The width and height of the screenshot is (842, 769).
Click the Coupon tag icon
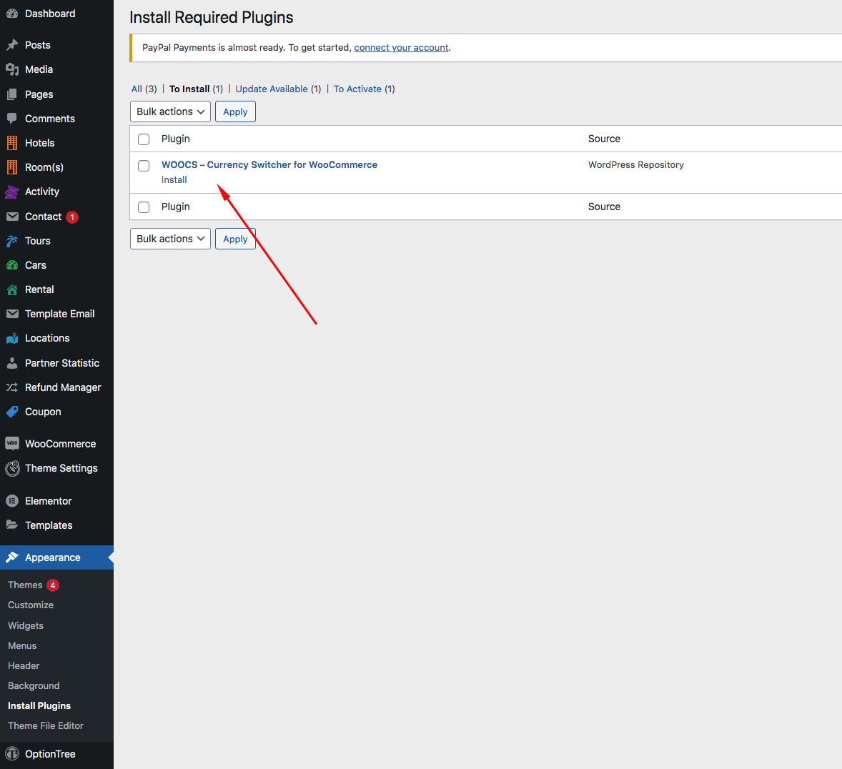12,412
